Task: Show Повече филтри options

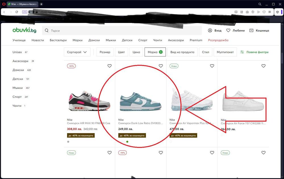Action: (254, 52)
